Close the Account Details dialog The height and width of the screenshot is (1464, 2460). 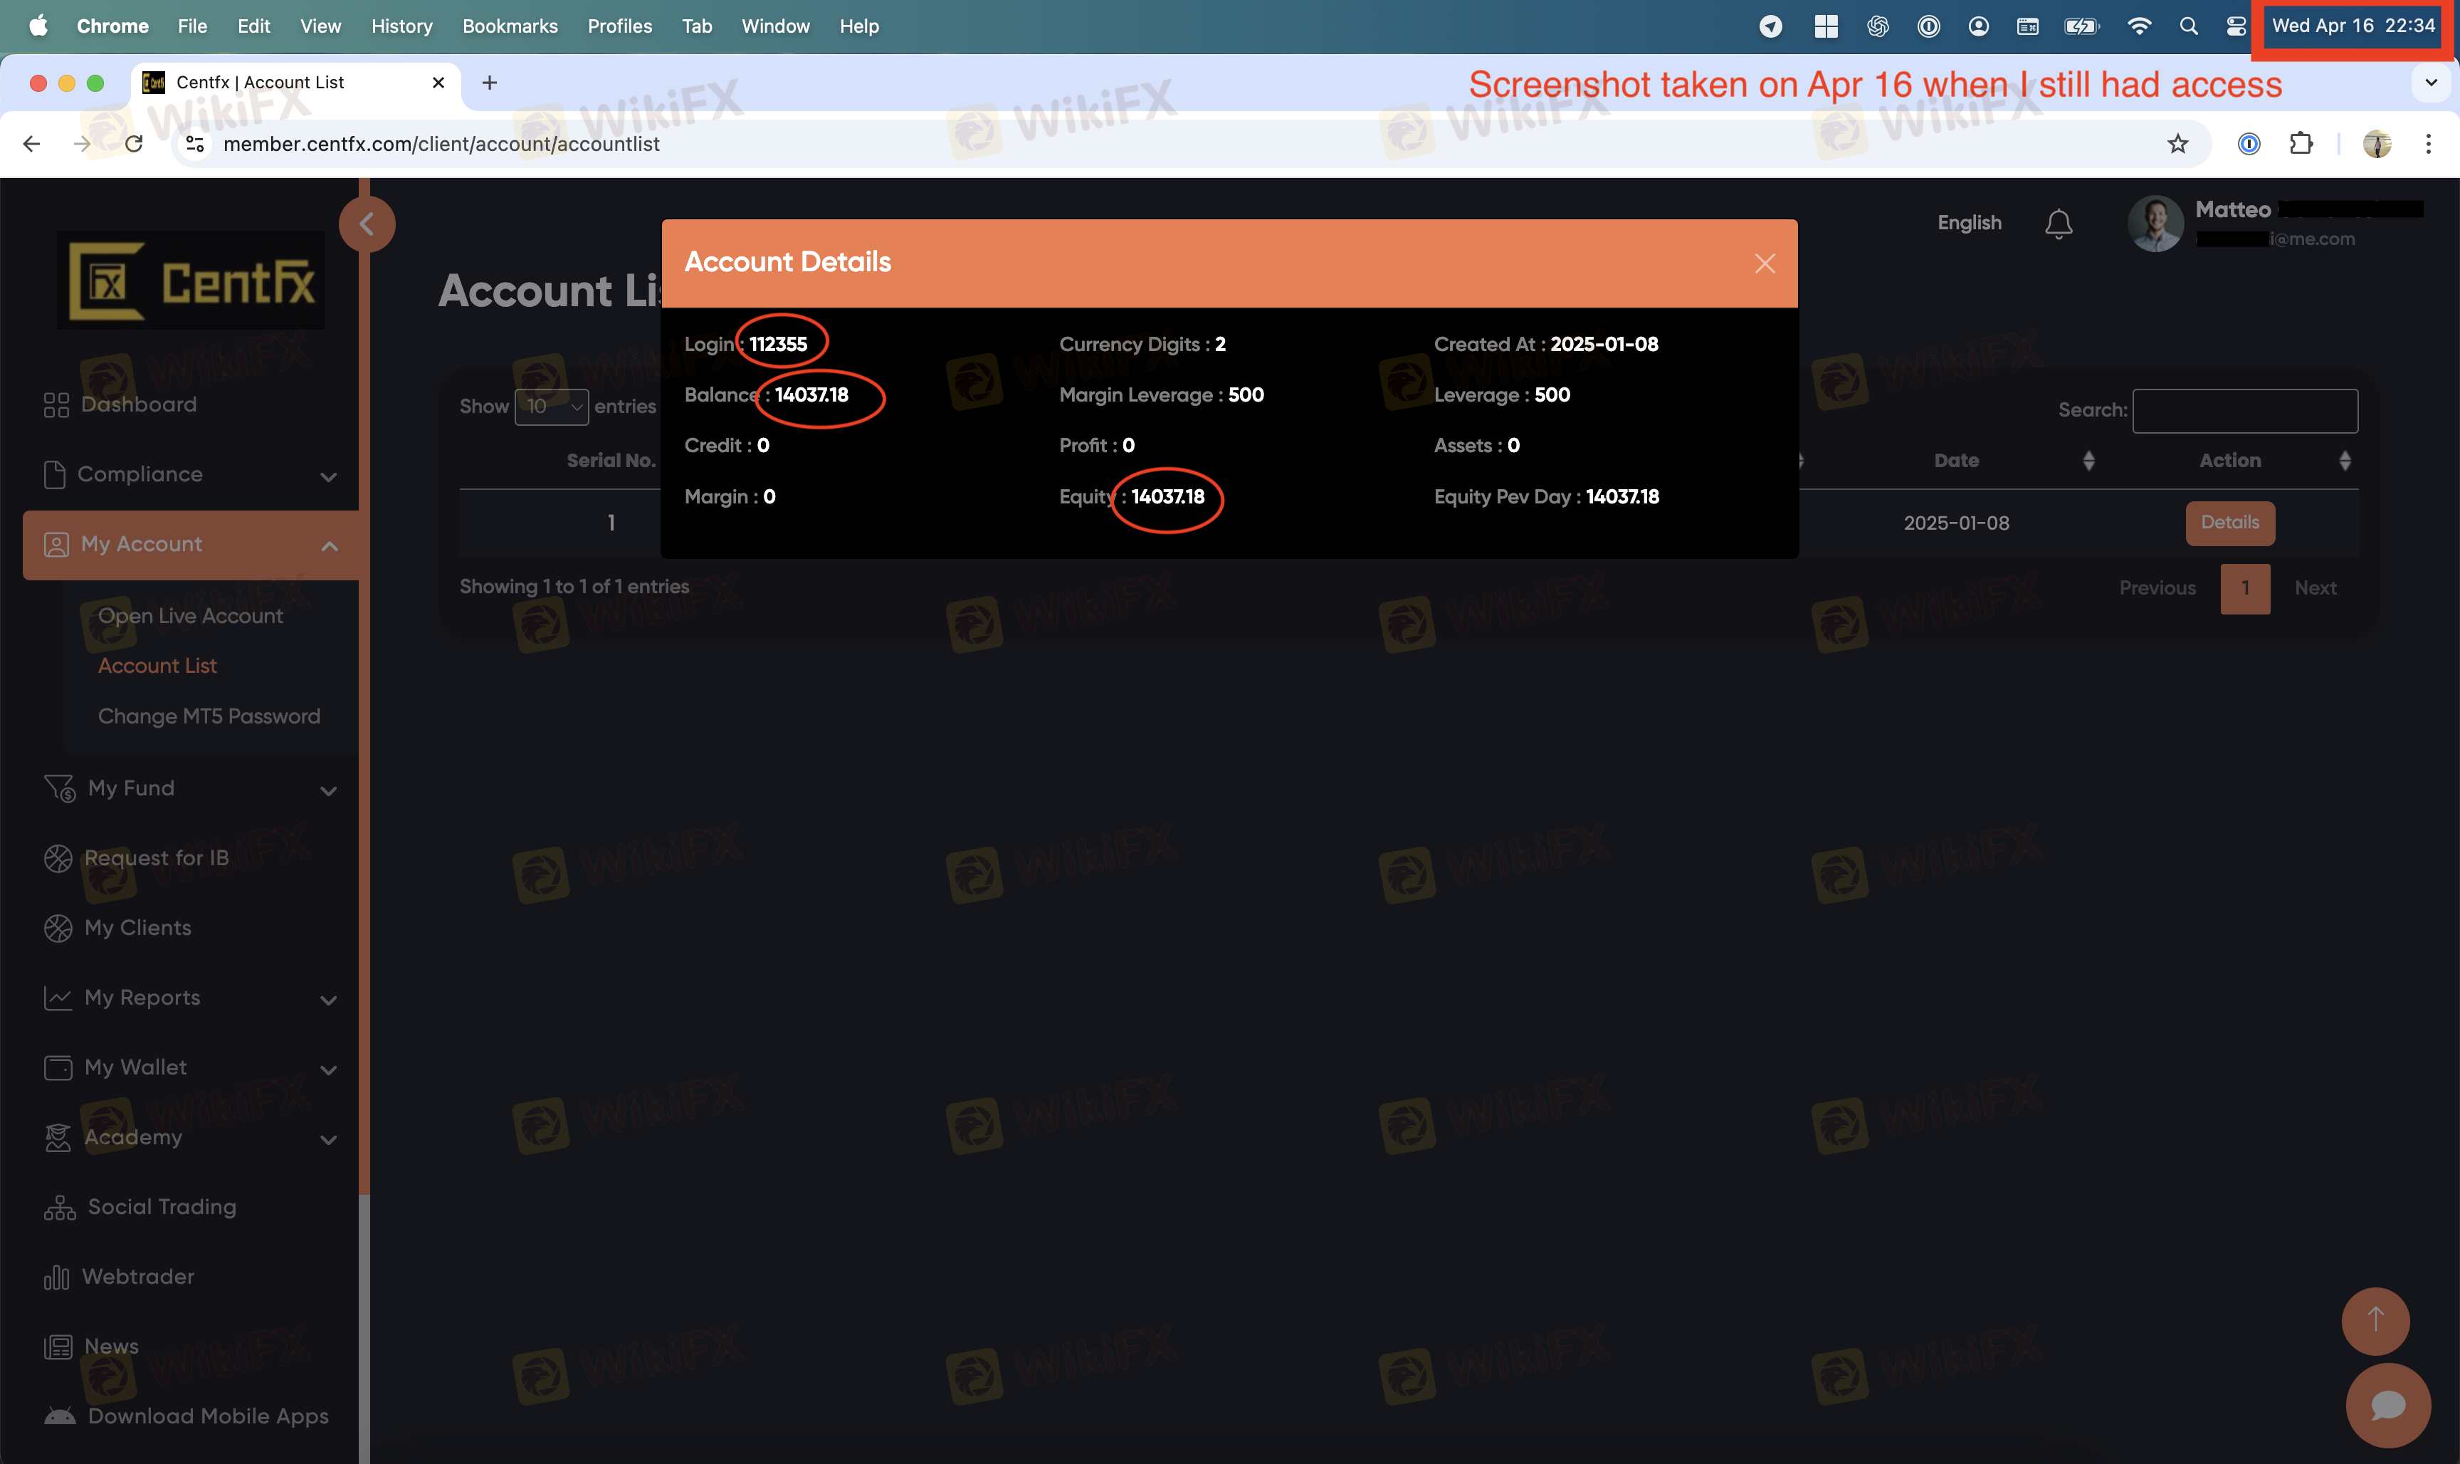(x=1765, y=263)
